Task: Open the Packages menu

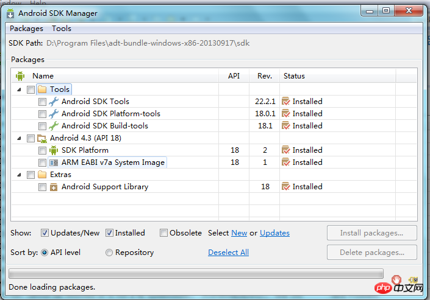Action: [26, 29]
